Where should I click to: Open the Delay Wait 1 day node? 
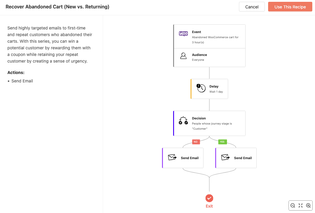click(209, 89)
